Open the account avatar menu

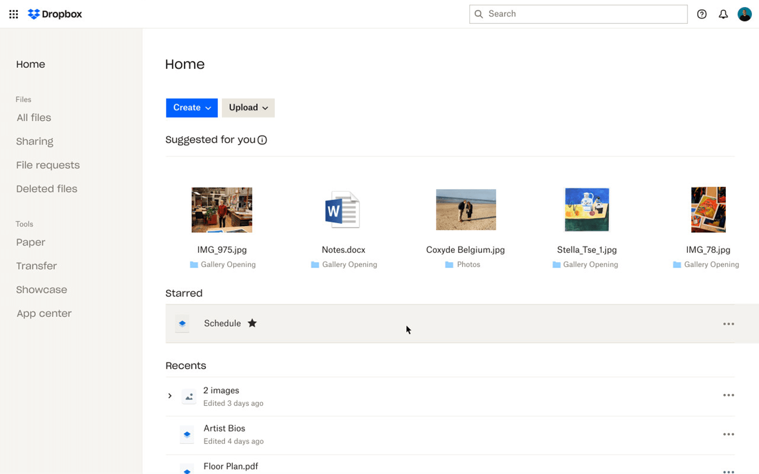coord(744,14)
